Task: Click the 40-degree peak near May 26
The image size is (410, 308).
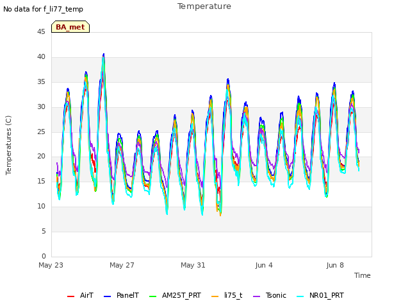Action: coord(104,55)
